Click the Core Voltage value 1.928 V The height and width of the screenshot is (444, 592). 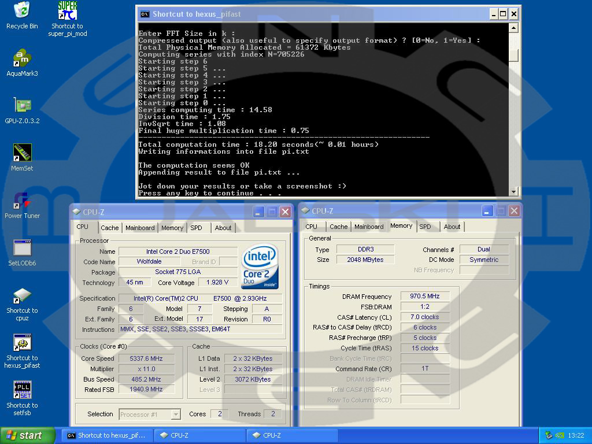point(217,282)
